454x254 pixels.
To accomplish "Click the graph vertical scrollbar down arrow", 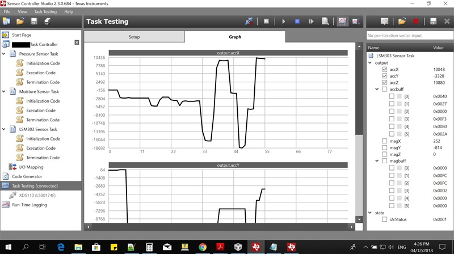I will click(x=359, y=219).
